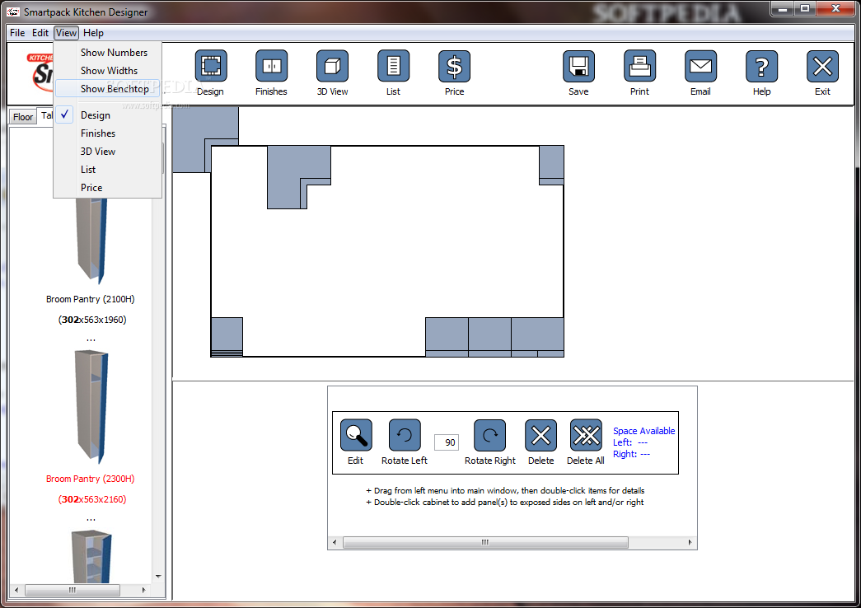Choose 3D View from the View menu
The height and width of the screenshot is (608, 861).
point(108,151)
